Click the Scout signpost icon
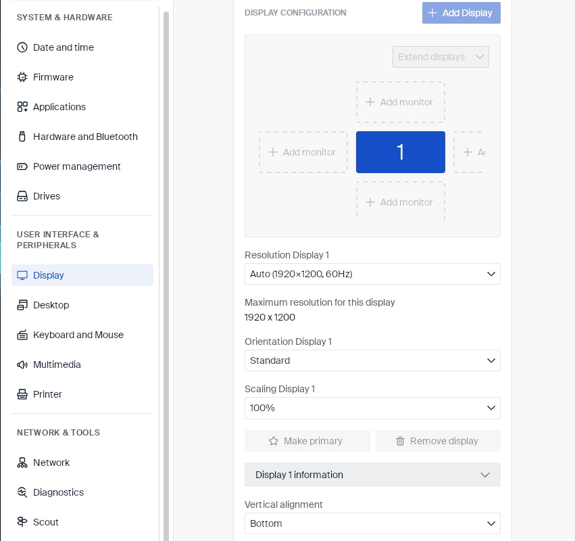The height and width of the screenshot is (541, 575). point(22,522)
